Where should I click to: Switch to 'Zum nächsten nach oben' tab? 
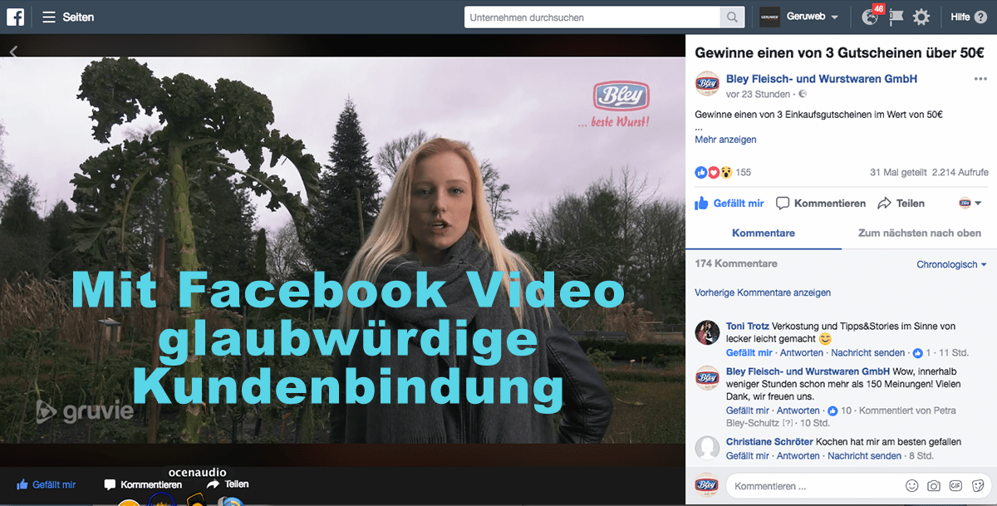[920, 233]
